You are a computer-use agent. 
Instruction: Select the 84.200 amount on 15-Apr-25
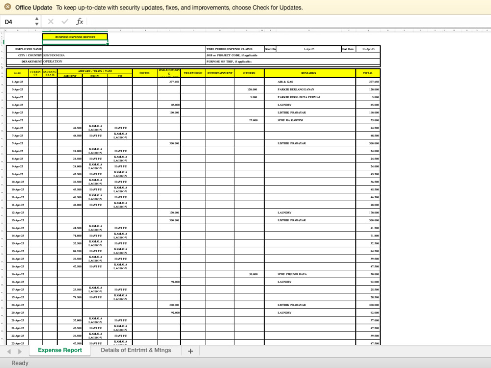click(70, 251)
